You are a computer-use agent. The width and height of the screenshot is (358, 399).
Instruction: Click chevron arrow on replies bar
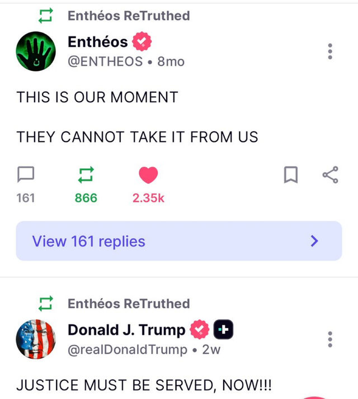pos(314,241)
